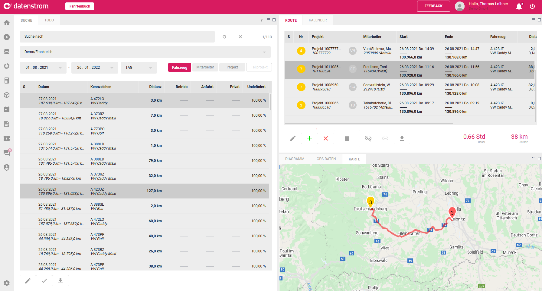Click the unlink (broken chain) icon
542x291 pixels.
pyautogui.click(x=368, y=138)
